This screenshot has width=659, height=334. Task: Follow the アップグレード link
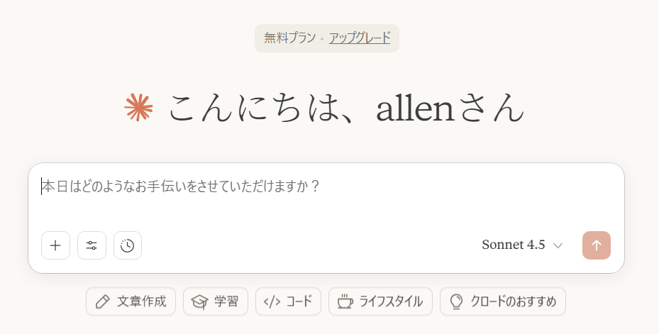[360, 38]
